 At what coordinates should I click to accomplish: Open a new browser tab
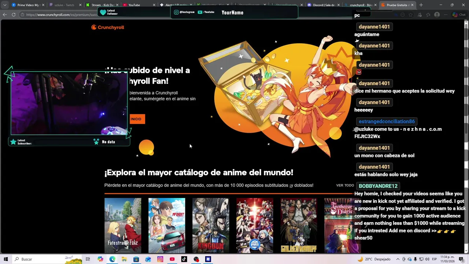pyautogui.click(x=421, y=5)
